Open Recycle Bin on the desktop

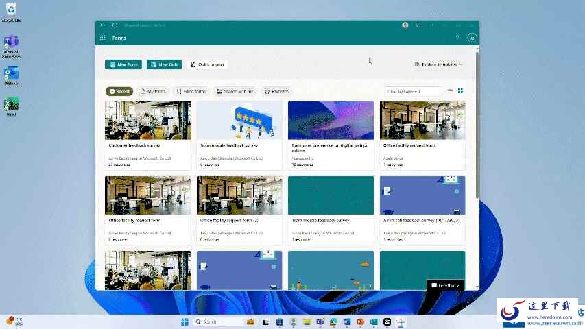(x=11, y=12)
